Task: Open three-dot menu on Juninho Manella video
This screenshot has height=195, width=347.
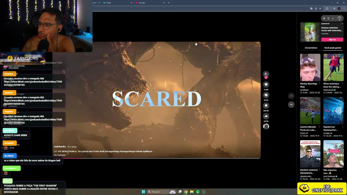Action: 319,127
